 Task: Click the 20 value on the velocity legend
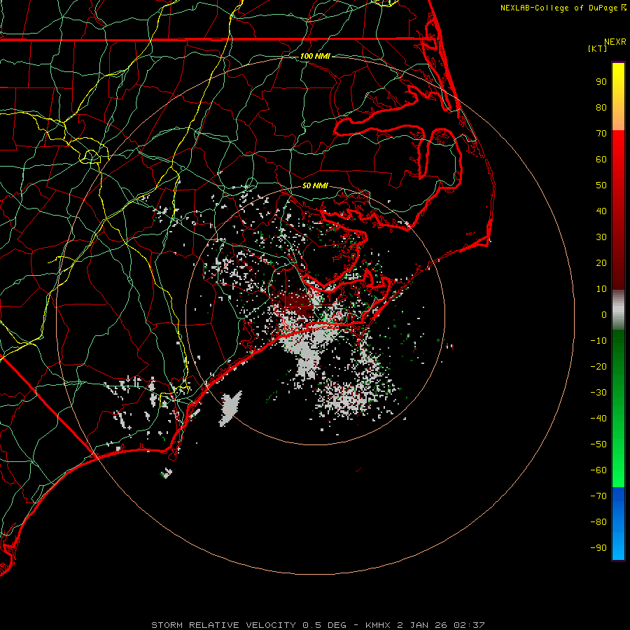tap(601, 262)
